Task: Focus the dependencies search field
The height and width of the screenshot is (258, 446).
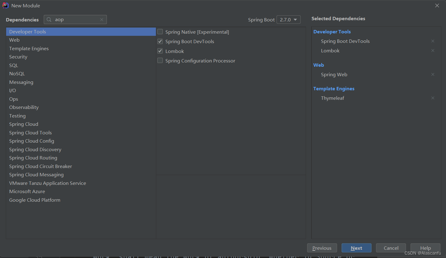Action: pyautogui.click(x=75, y=20)
